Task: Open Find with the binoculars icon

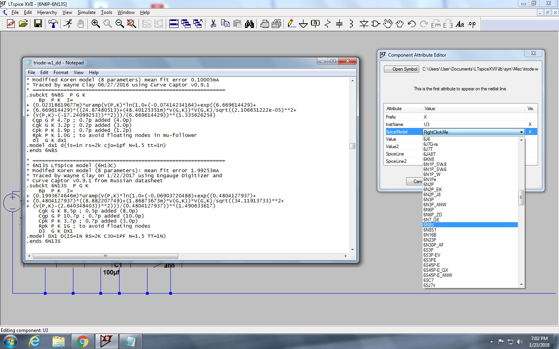Action: click(x=250, y=24)
